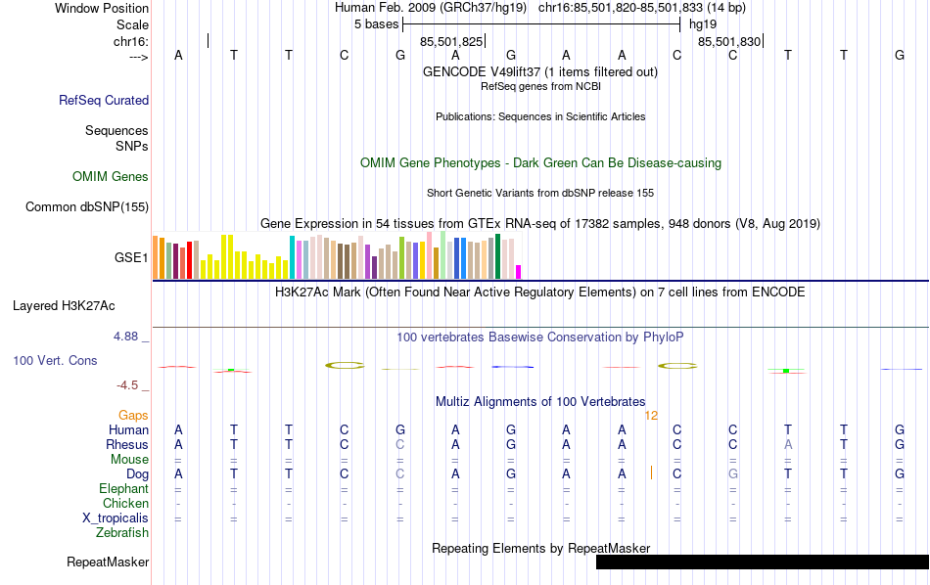Select the Elephant species label

coord(123,488)
